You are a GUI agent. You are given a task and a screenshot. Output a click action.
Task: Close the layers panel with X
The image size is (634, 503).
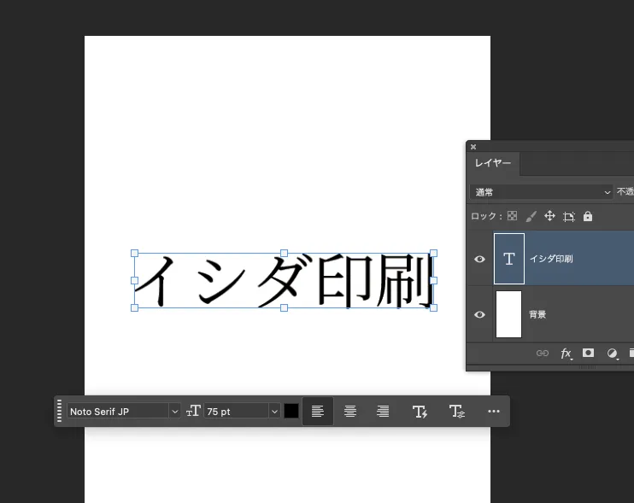tap(473, 147)
